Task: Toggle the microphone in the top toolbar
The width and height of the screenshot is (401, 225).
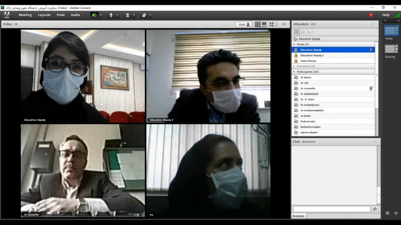Action: point(111,15)
